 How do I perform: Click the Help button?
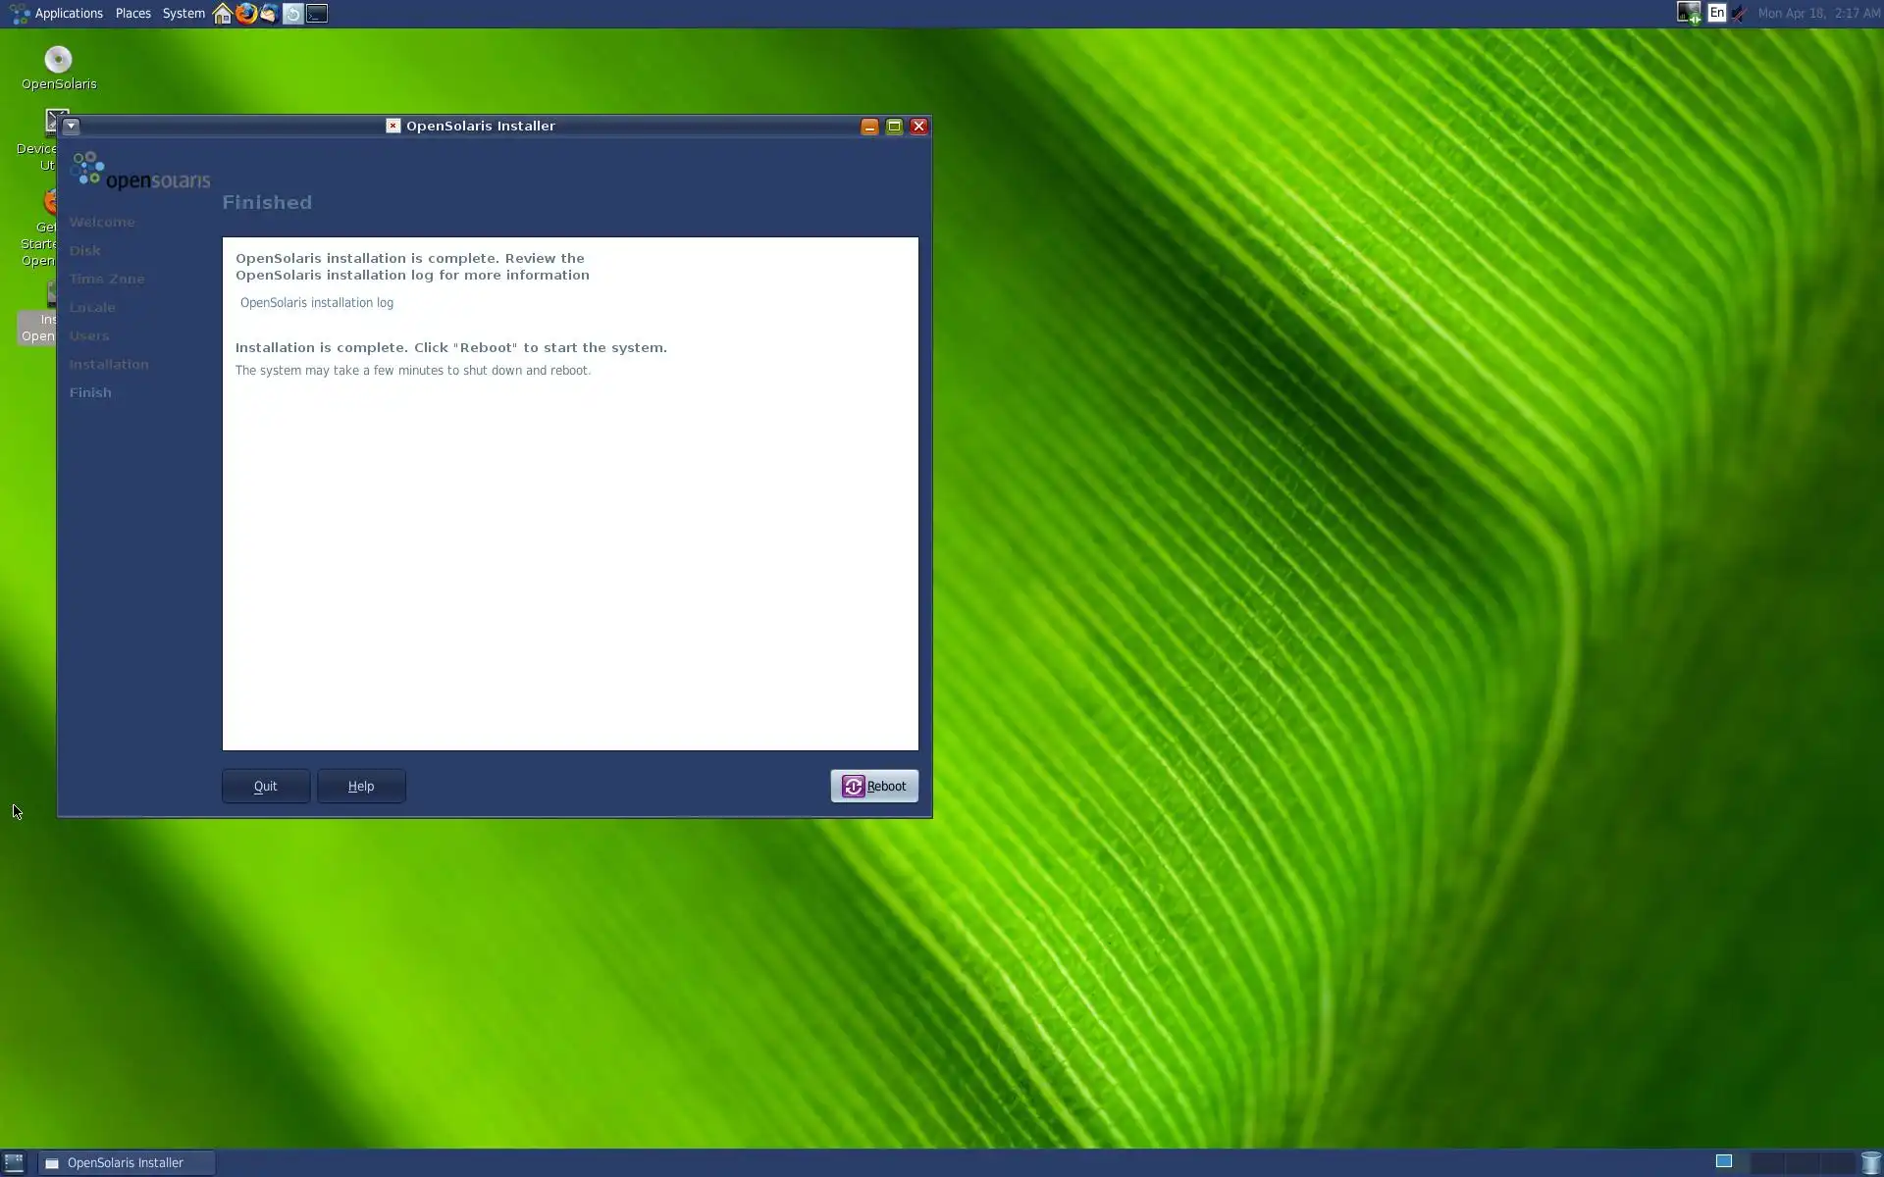361,786
